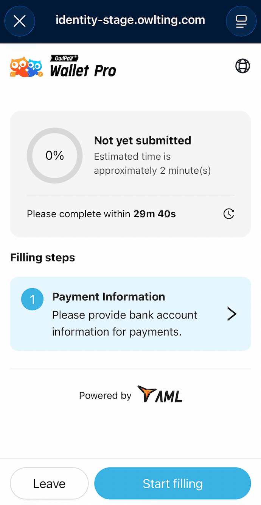The width and height of the screenshot is (261, 505).
Task: Click the OwlPay Wallet Pro wordmark
Action: pos(83,66)
